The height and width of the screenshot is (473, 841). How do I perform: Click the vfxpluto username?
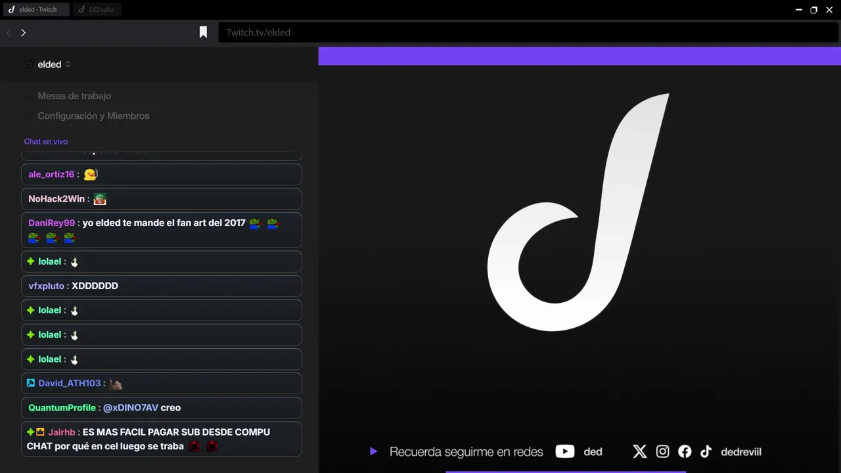tap(46, 286)
